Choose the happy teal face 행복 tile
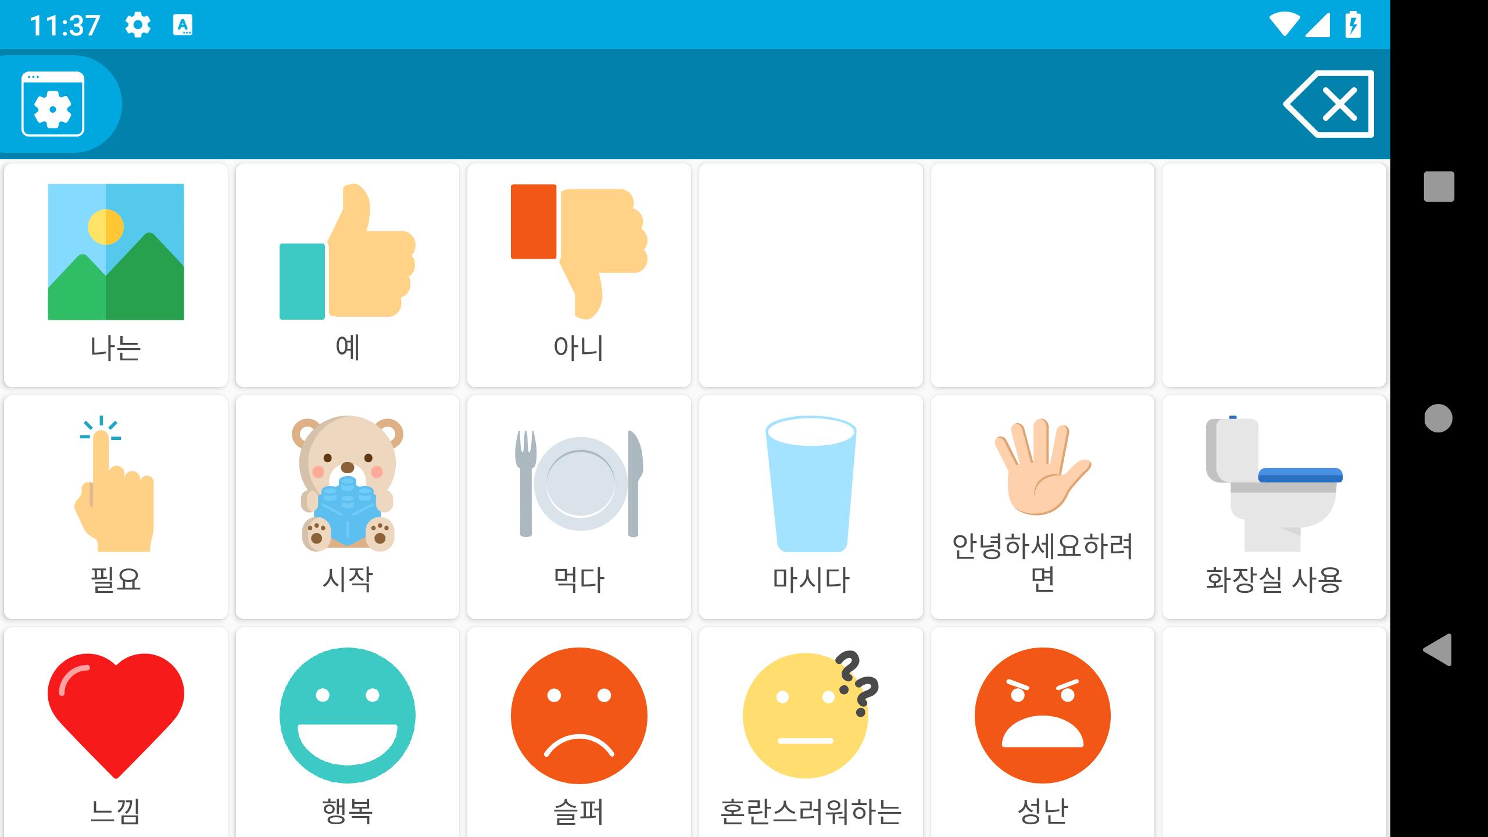This screenshot has width=1488, height=837. pos(347,732)
